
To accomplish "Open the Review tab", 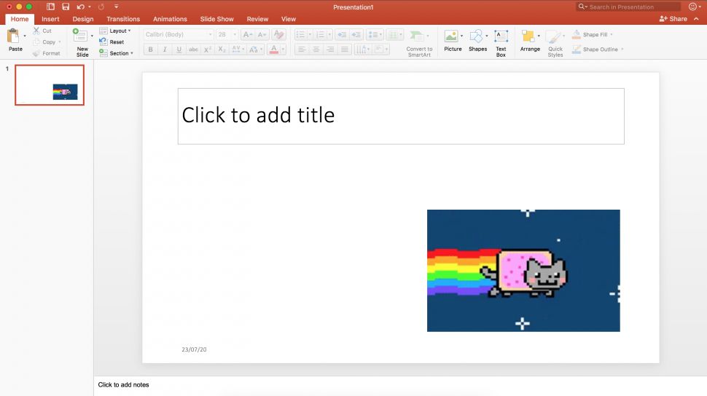I will 257,19.
